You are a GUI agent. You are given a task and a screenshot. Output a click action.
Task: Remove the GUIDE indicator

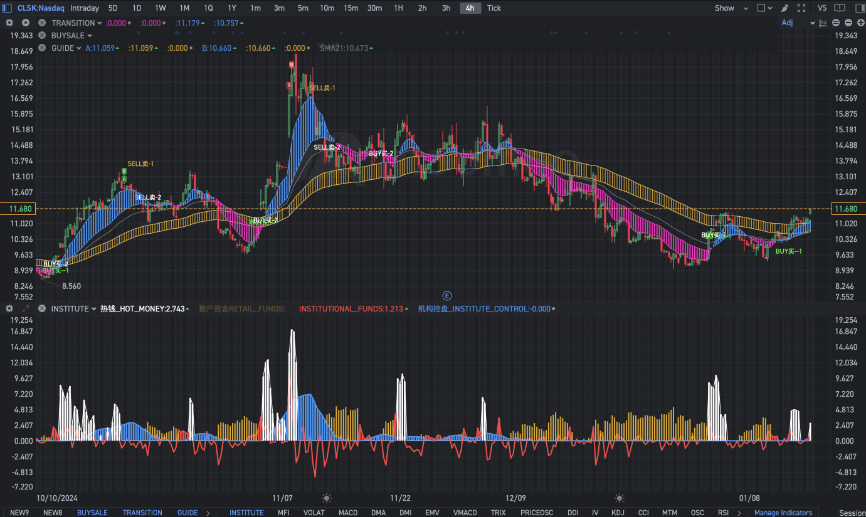point(42,48)
